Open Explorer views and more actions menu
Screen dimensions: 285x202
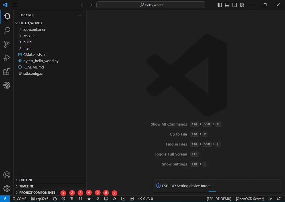80,15
